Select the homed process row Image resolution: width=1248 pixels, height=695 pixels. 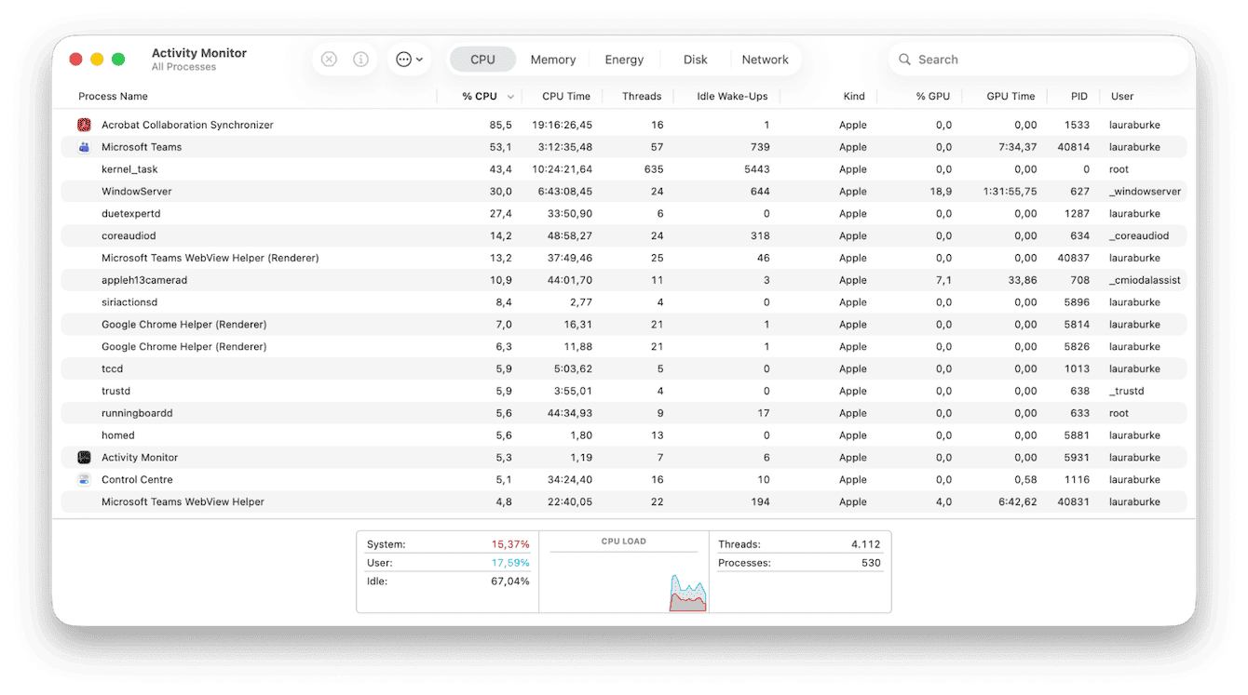(x=624, y=435)
